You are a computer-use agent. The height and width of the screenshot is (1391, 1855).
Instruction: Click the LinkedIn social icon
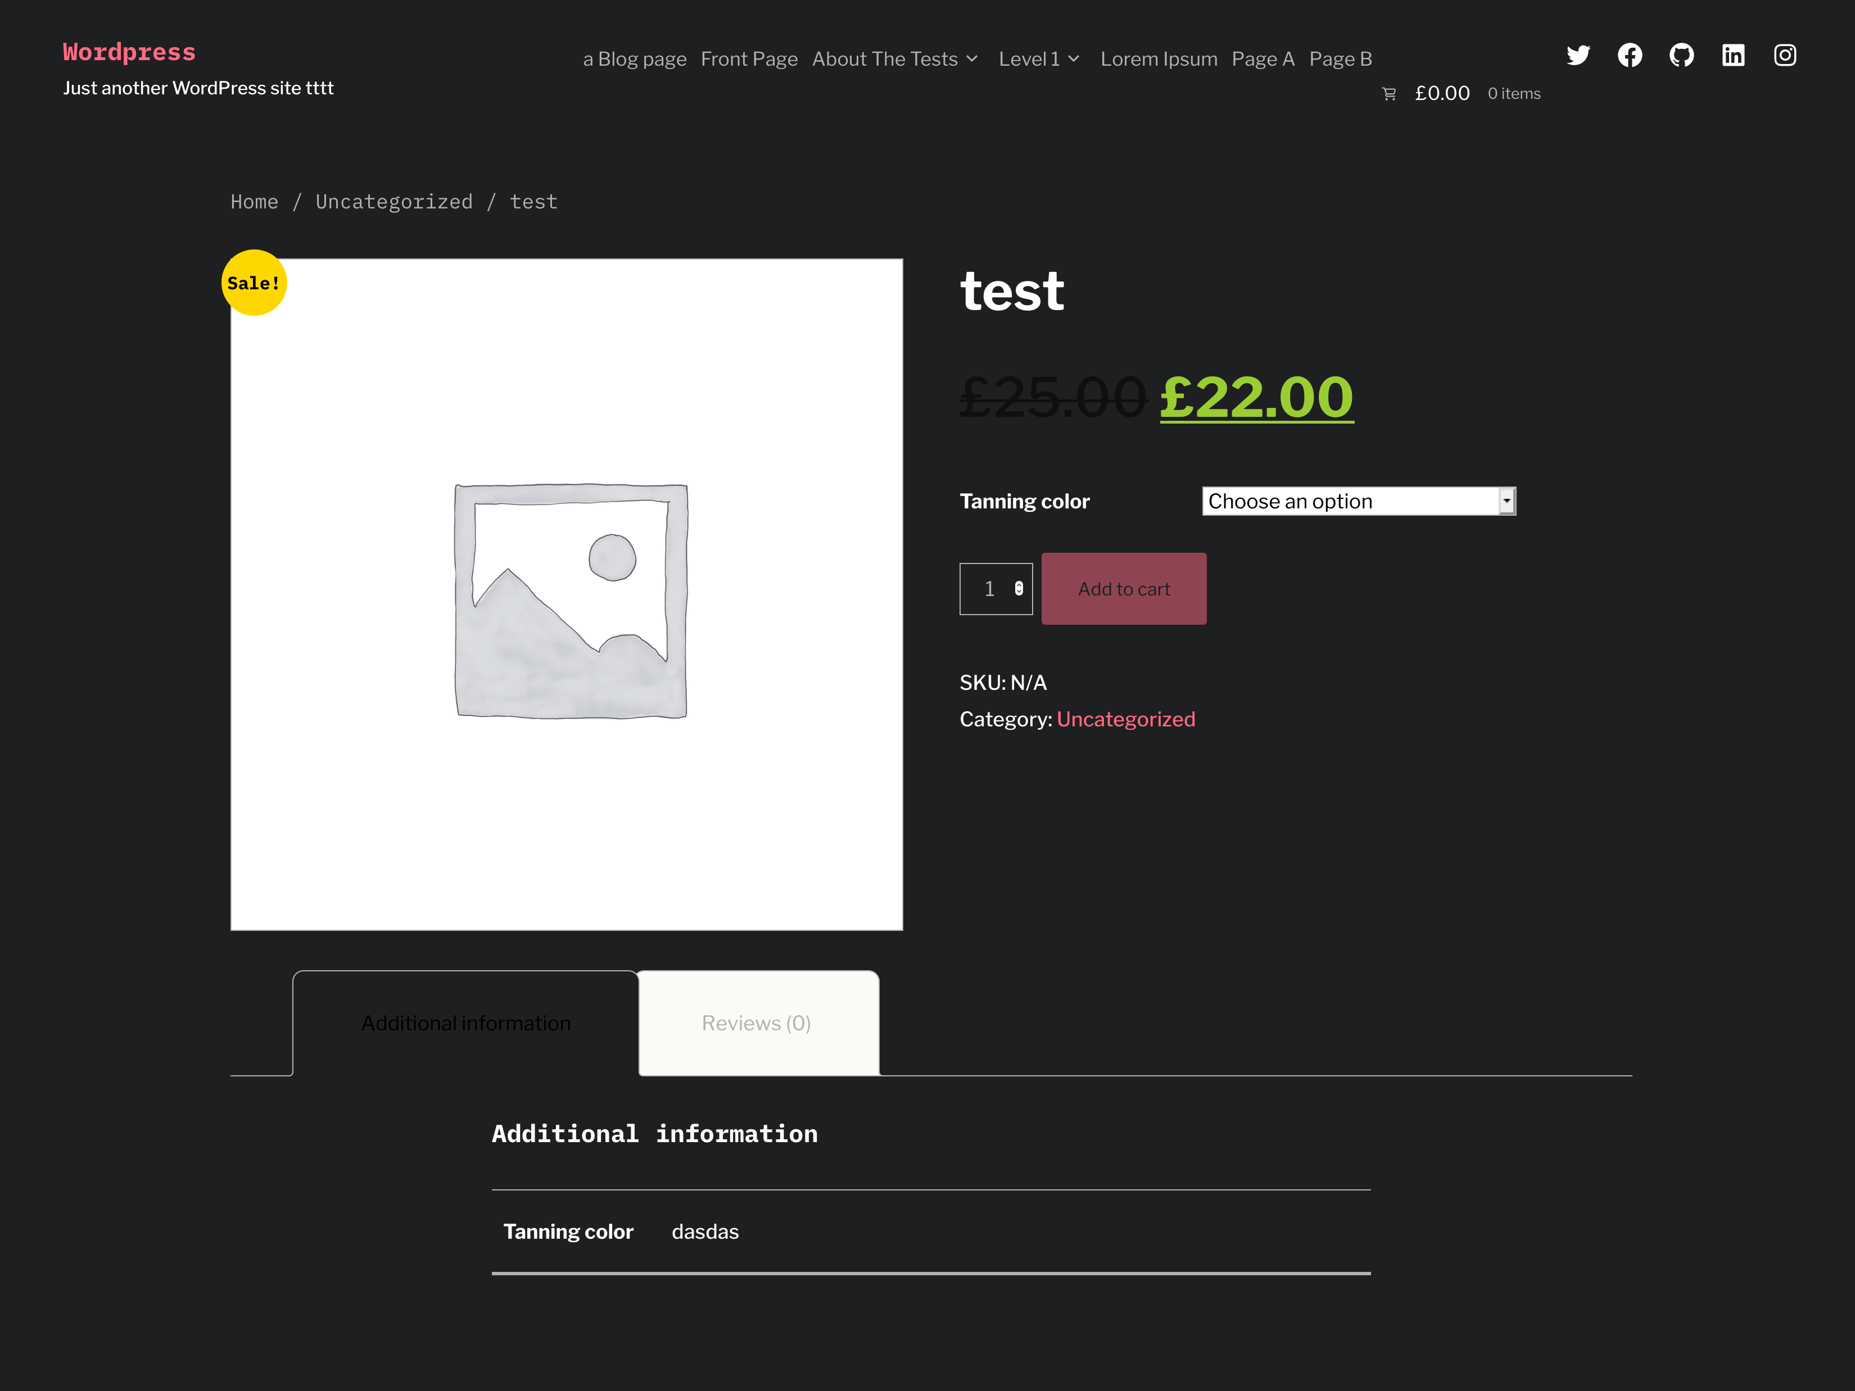pyautogui.click(x=1734, y=55)
